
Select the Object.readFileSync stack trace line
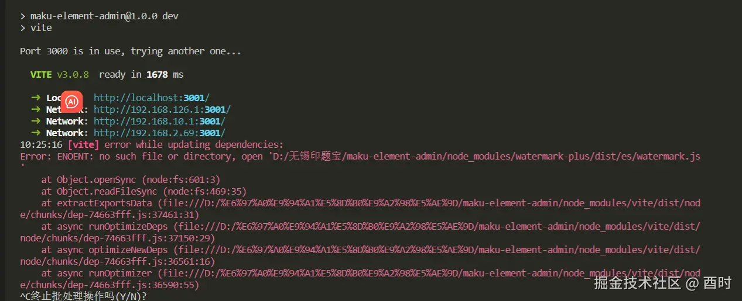coord(143,192)
